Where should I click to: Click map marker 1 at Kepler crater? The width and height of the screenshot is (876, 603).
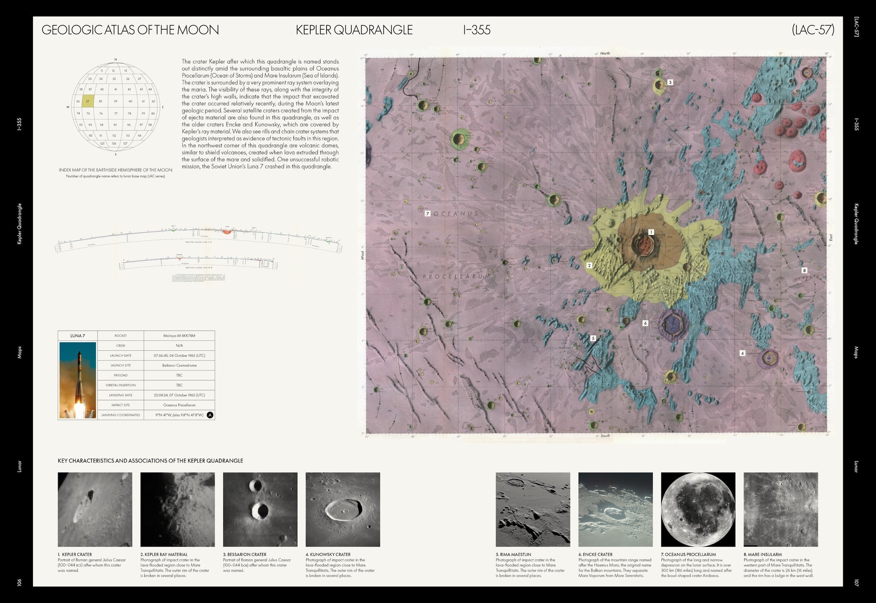651,232
